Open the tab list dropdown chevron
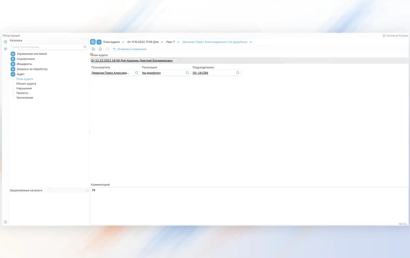This screenshot has height=258, width=410. (x=99, y=42)
